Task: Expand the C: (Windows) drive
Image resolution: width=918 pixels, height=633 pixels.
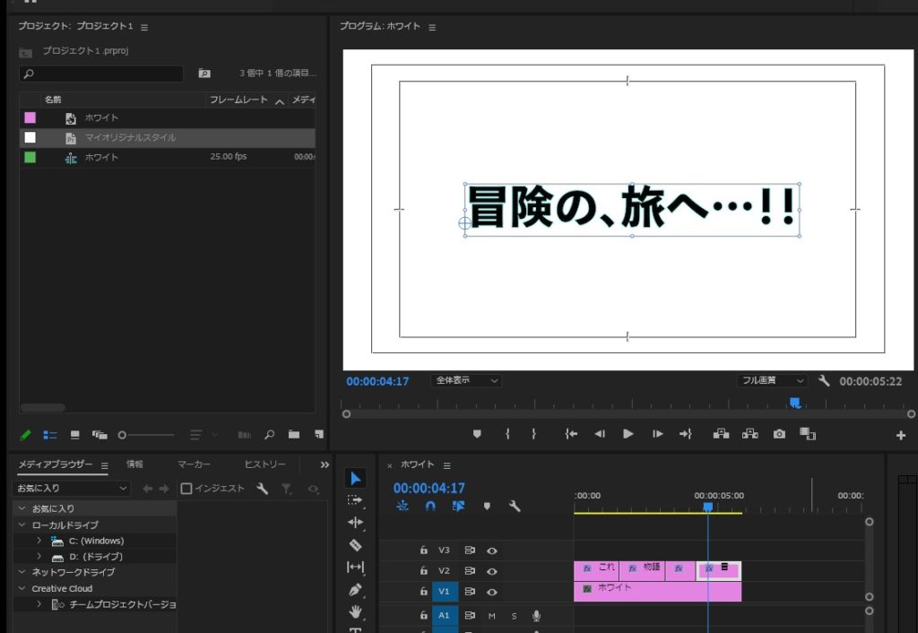Action: (39, 541)
